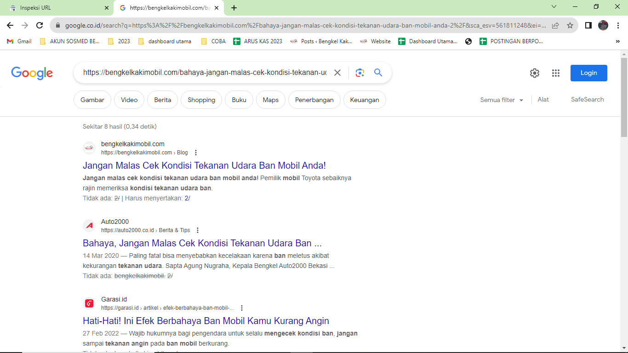Open the Chrome profile avatar
628x353 pixels.
[x=603, y=25]
